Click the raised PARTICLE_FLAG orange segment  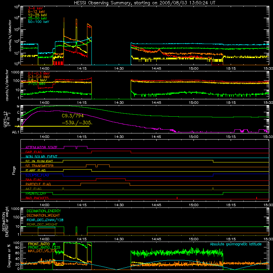[105, 183]
